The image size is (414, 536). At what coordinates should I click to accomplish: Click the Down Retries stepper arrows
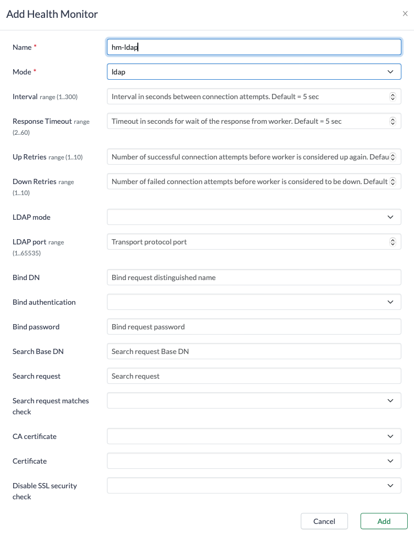click(x=393, y=181)
